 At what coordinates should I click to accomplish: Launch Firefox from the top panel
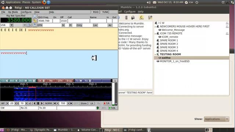coord(44,2)
